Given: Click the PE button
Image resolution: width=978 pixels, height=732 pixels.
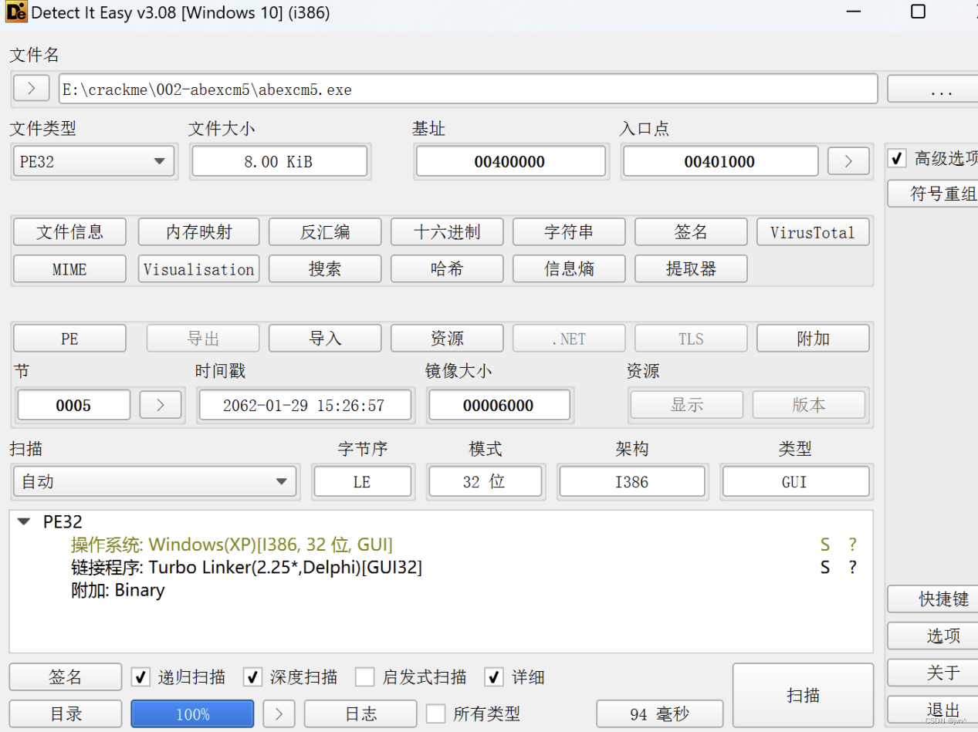Looking at the screenshot, I should [69, 338].
